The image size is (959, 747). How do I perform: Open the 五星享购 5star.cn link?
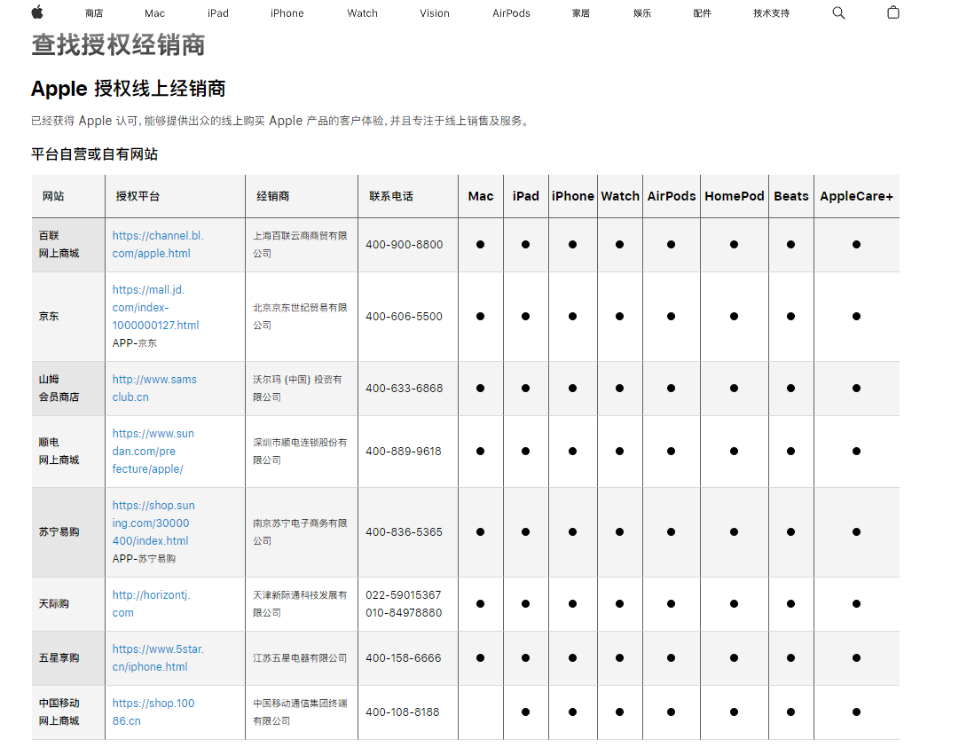click(157, 658)
